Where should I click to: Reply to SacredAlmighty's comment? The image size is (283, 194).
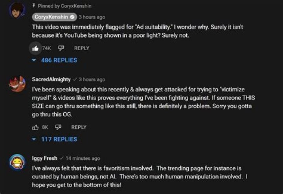click(x=79, y=127)
